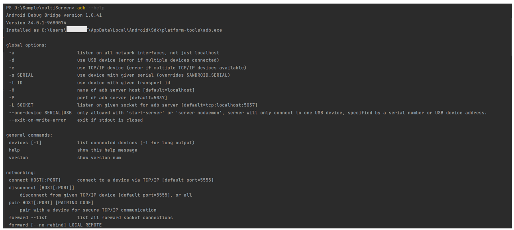Screen dimensions: 514x230
Task: Click the '--help' argument text
Action: pos(96,8)
